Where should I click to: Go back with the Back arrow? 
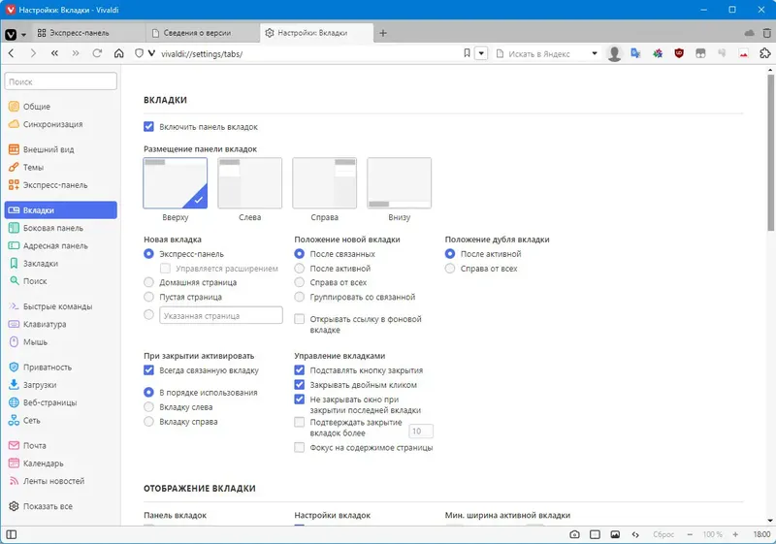[x=12, y=53]
